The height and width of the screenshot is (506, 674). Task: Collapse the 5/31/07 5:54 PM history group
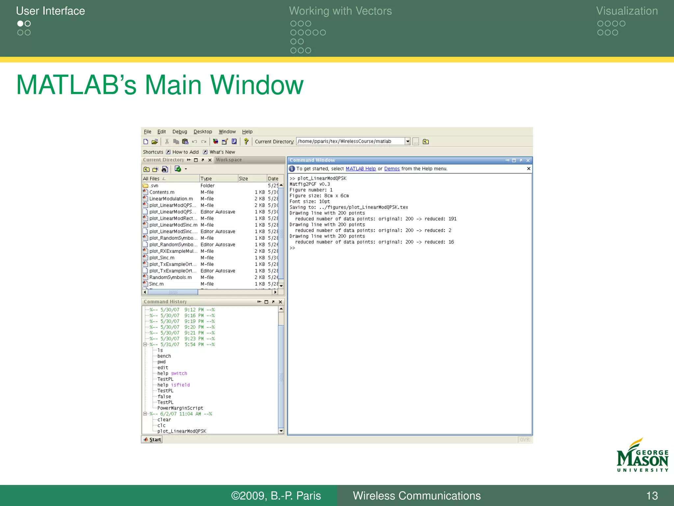point(145,345)
